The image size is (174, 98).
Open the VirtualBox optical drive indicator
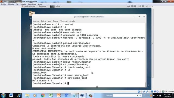[x=141, y=91]
